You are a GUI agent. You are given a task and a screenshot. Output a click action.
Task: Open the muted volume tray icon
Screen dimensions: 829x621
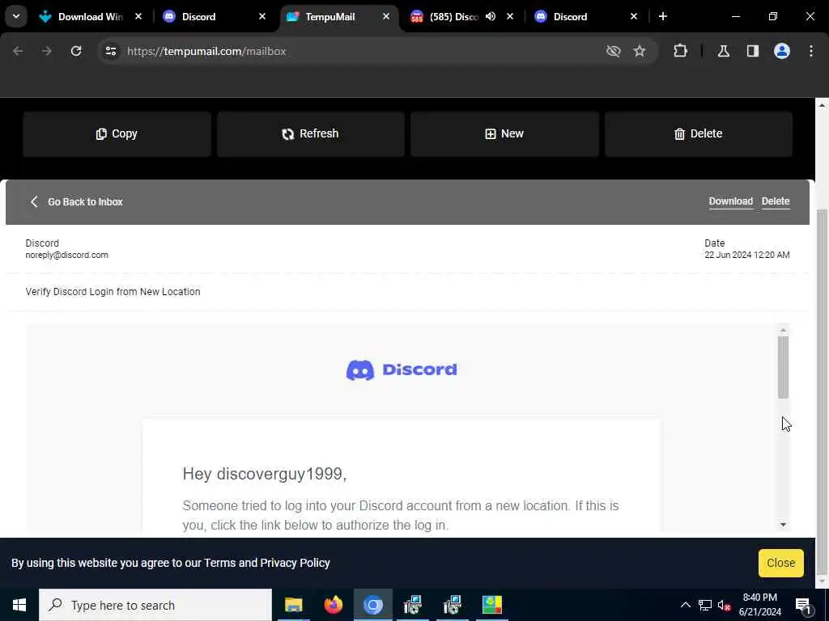pyautogui.click(x=725, y=605)
